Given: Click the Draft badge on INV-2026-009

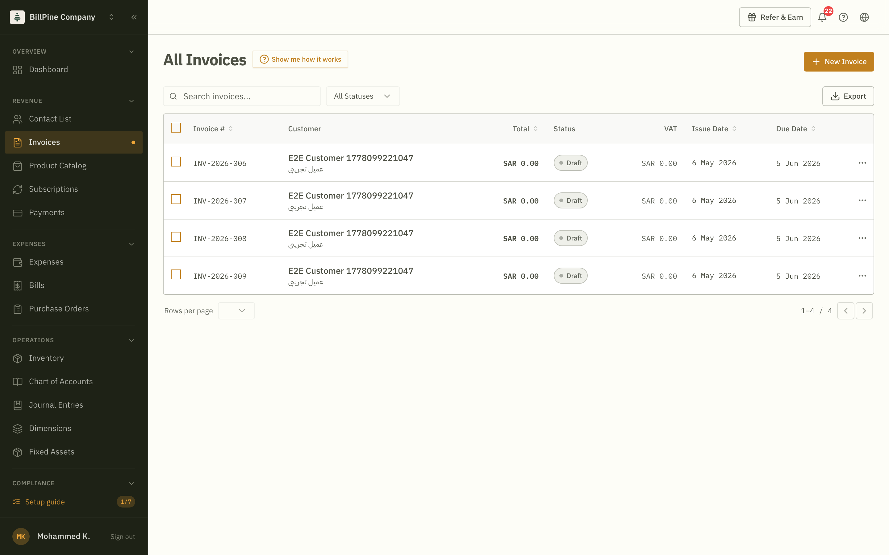Looking at the screenshot, I should click(570, 276).
